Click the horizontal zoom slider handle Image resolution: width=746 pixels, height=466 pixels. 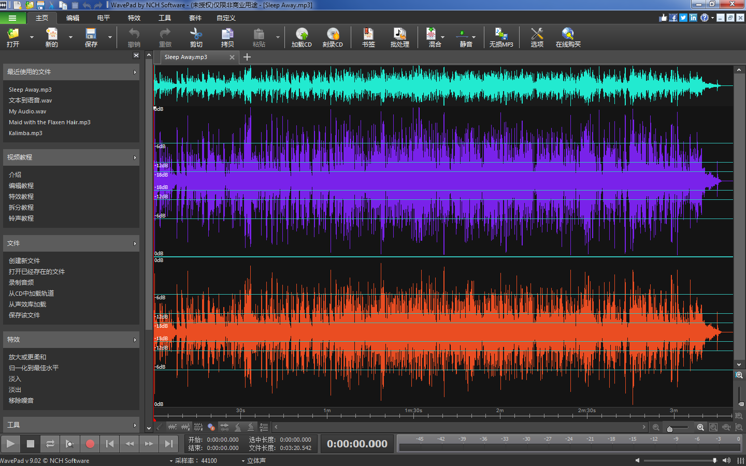point(670,429)
